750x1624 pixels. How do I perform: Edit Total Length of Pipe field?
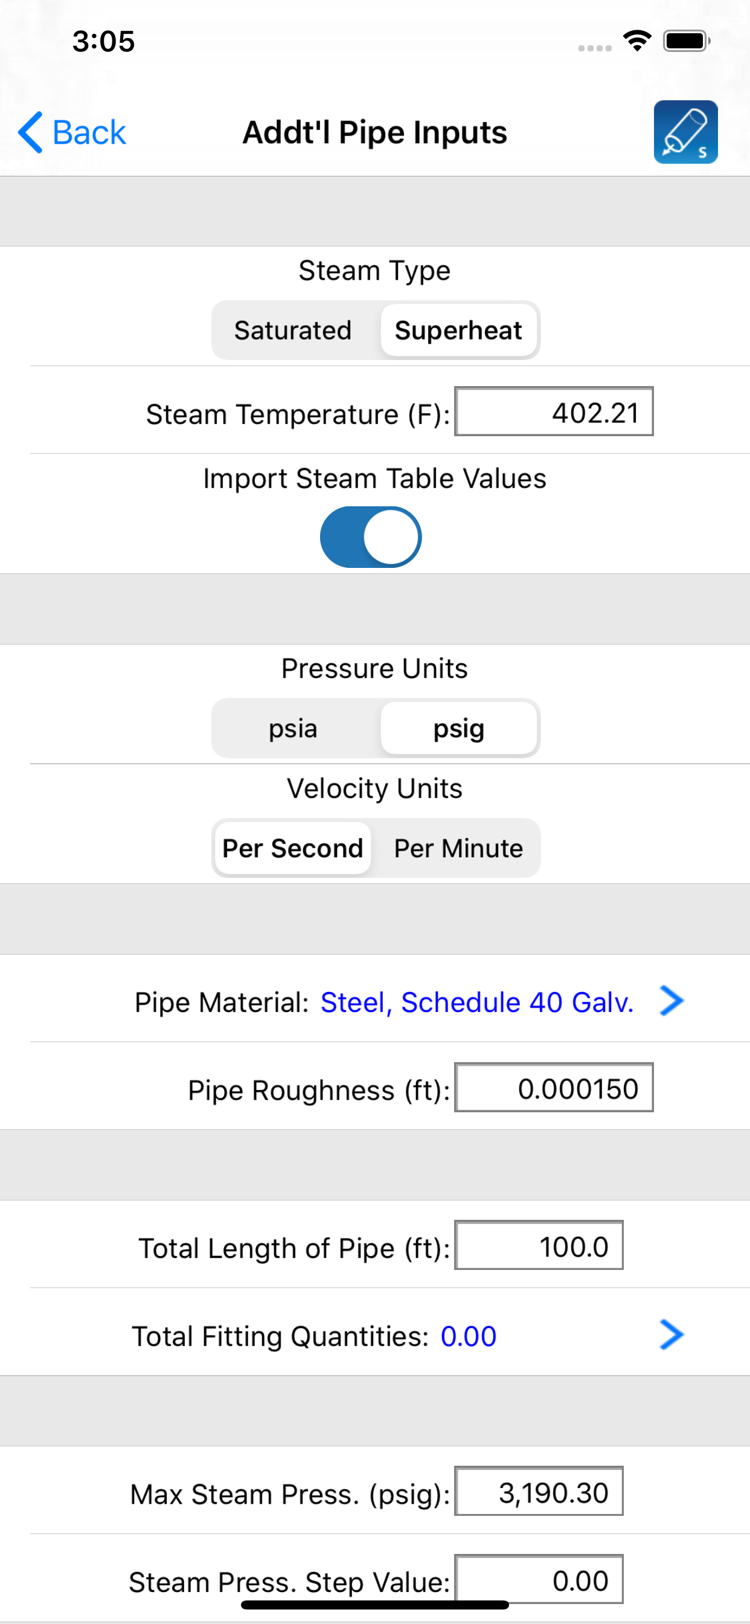pyautogui.click(x=538, y=1245)
